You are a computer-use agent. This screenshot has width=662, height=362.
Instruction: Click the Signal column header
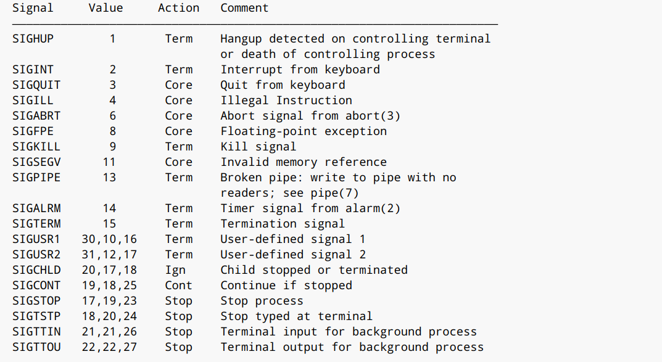coord(33,8)
